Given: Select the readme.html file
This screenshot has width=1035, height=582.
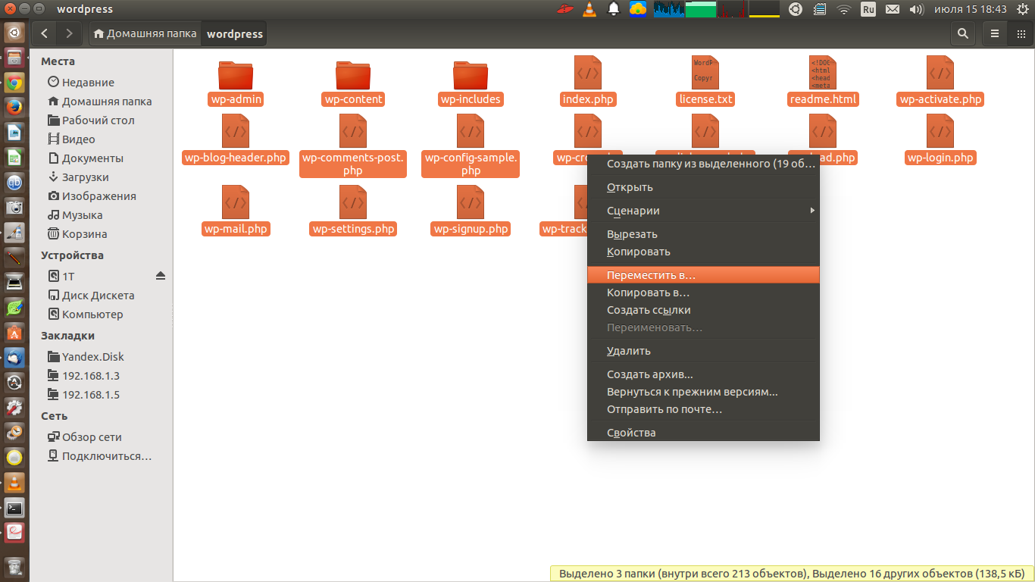Looking at the screenshot, I should click(x=823, y=81).
